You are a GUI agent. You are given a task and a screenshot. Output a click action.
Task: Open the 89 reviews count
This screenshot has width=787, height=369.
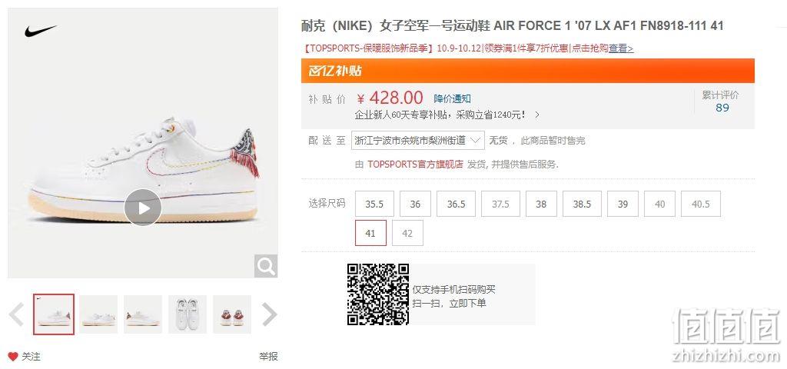(x=722, y=108)
